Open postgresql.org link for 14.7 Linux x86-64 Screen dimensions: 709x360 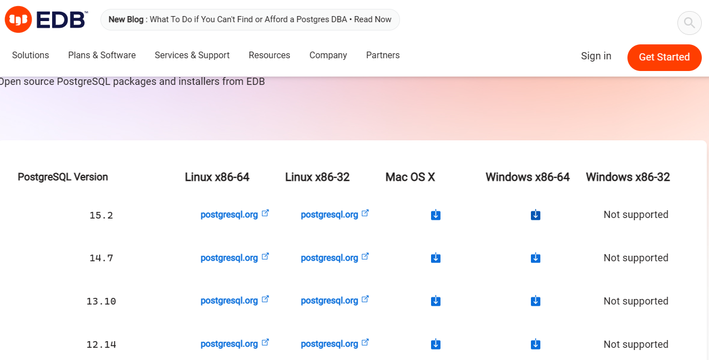click(235, 258)
